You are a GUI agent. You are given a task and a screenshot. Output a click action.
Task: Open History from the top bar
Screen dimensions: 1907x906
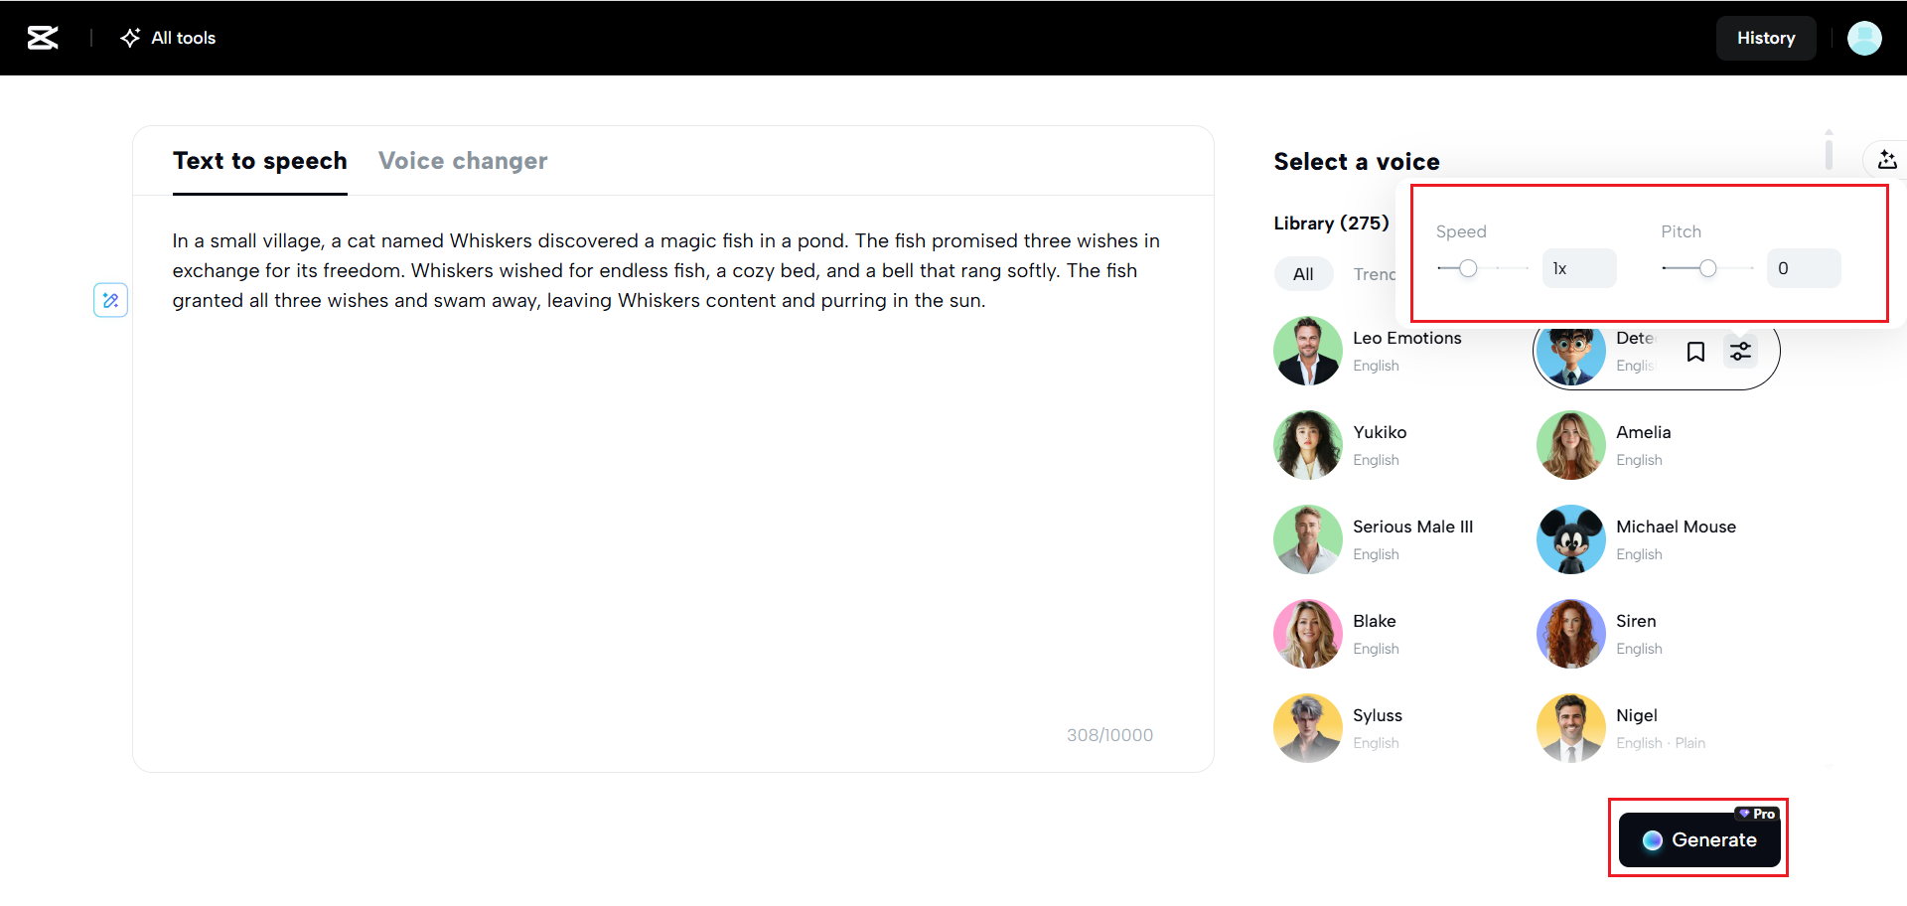coord(1765,38)
